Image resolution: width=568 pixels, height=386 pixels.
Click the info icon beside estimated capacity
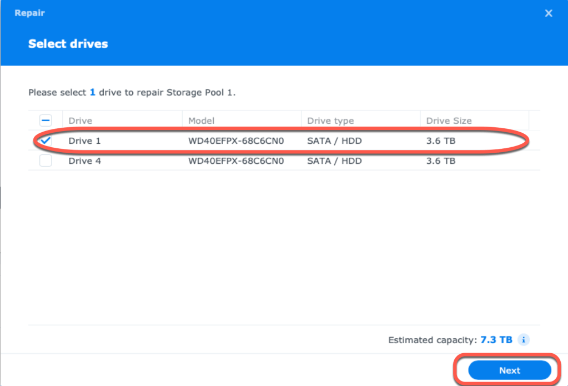coord(525,339)
